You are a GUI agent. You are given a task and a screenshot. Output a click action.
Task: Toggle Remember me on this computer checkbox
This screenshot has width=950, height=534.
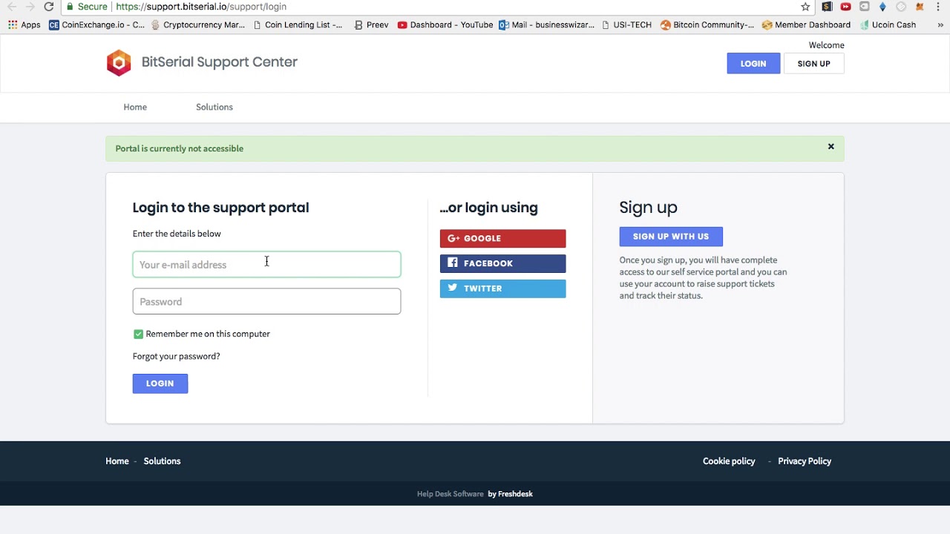(x=138, y=334)
